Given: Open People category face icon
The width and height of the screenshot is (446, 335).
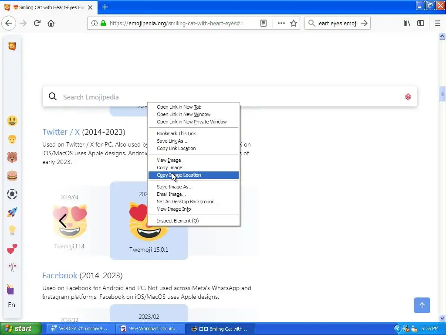Looking at the screenshot, I should click(x=12, y=139).
